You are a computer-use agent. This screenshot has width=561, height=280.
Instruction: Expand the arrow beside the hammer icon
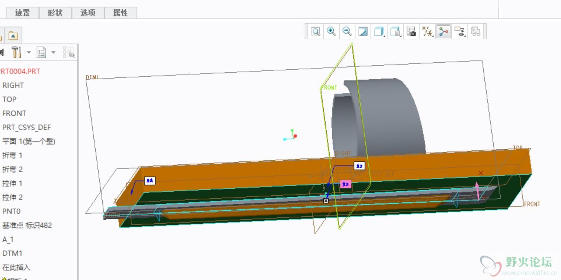28,52
